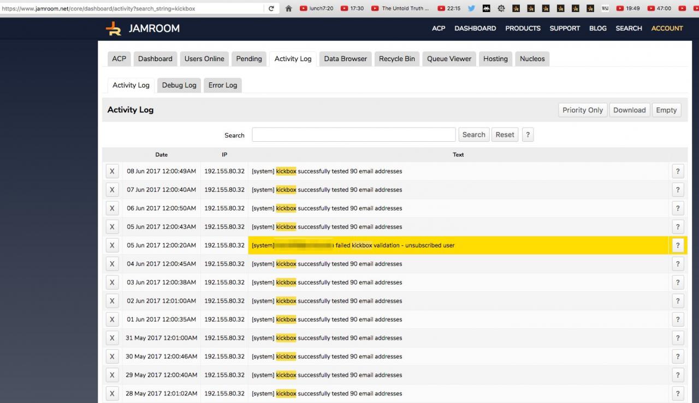Click the browser reload icon
This screenshot has width=699, height=403.
tap(271, 9)
